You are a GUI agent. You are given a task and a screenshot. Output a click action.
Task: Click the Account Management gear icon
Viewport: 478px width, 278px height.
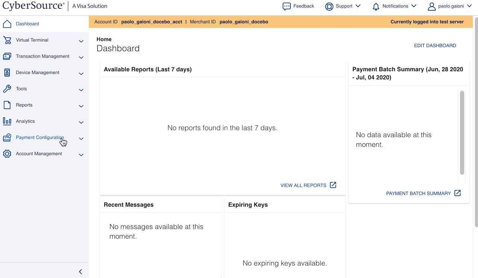coord(7,153)
